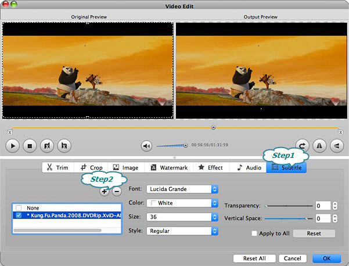The image size is (349, 266).
Task: Click the Output Preview video frame
Action: tap(261, 70)
